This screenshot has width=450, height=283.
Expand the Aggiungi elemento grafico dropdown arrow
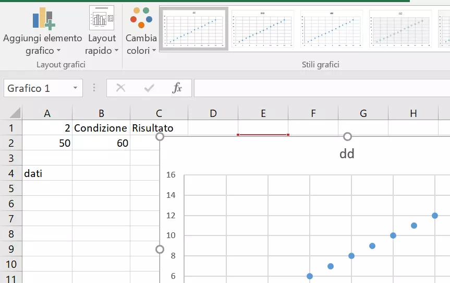[58, 51]
